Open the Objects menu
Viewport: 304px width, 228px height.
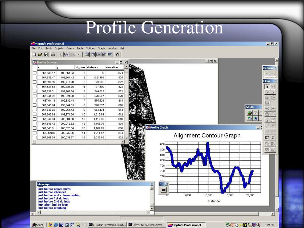pos(59,48)
